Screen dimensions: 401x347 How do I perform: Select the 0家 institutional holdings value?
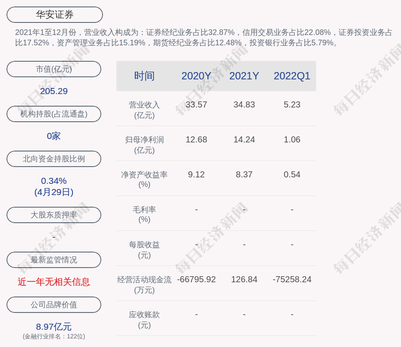(x=54, y=136)
